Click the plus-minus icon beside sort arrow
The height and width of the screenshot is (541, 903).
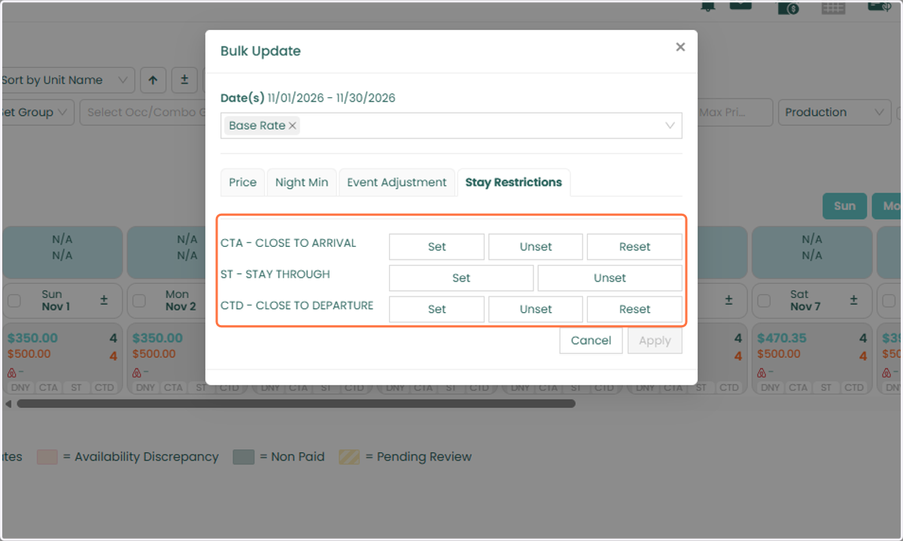click(184, 80)
